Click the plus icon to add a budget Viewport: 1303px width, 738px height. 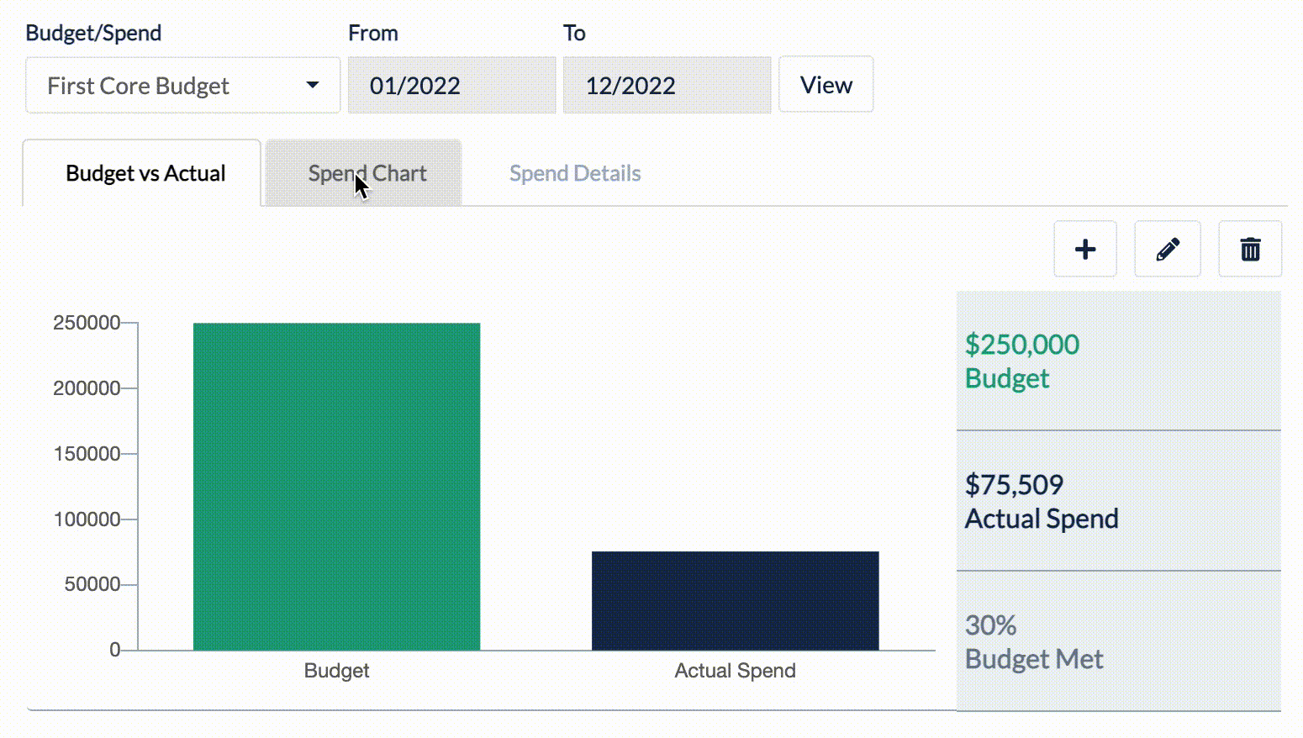click(1085, 249)
